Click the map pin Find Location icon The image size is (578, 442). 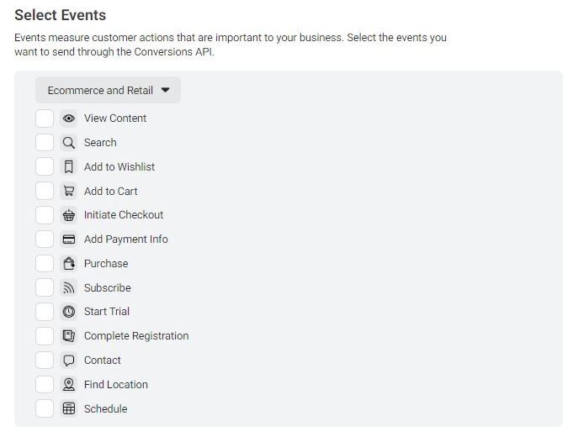click(68, 385)
